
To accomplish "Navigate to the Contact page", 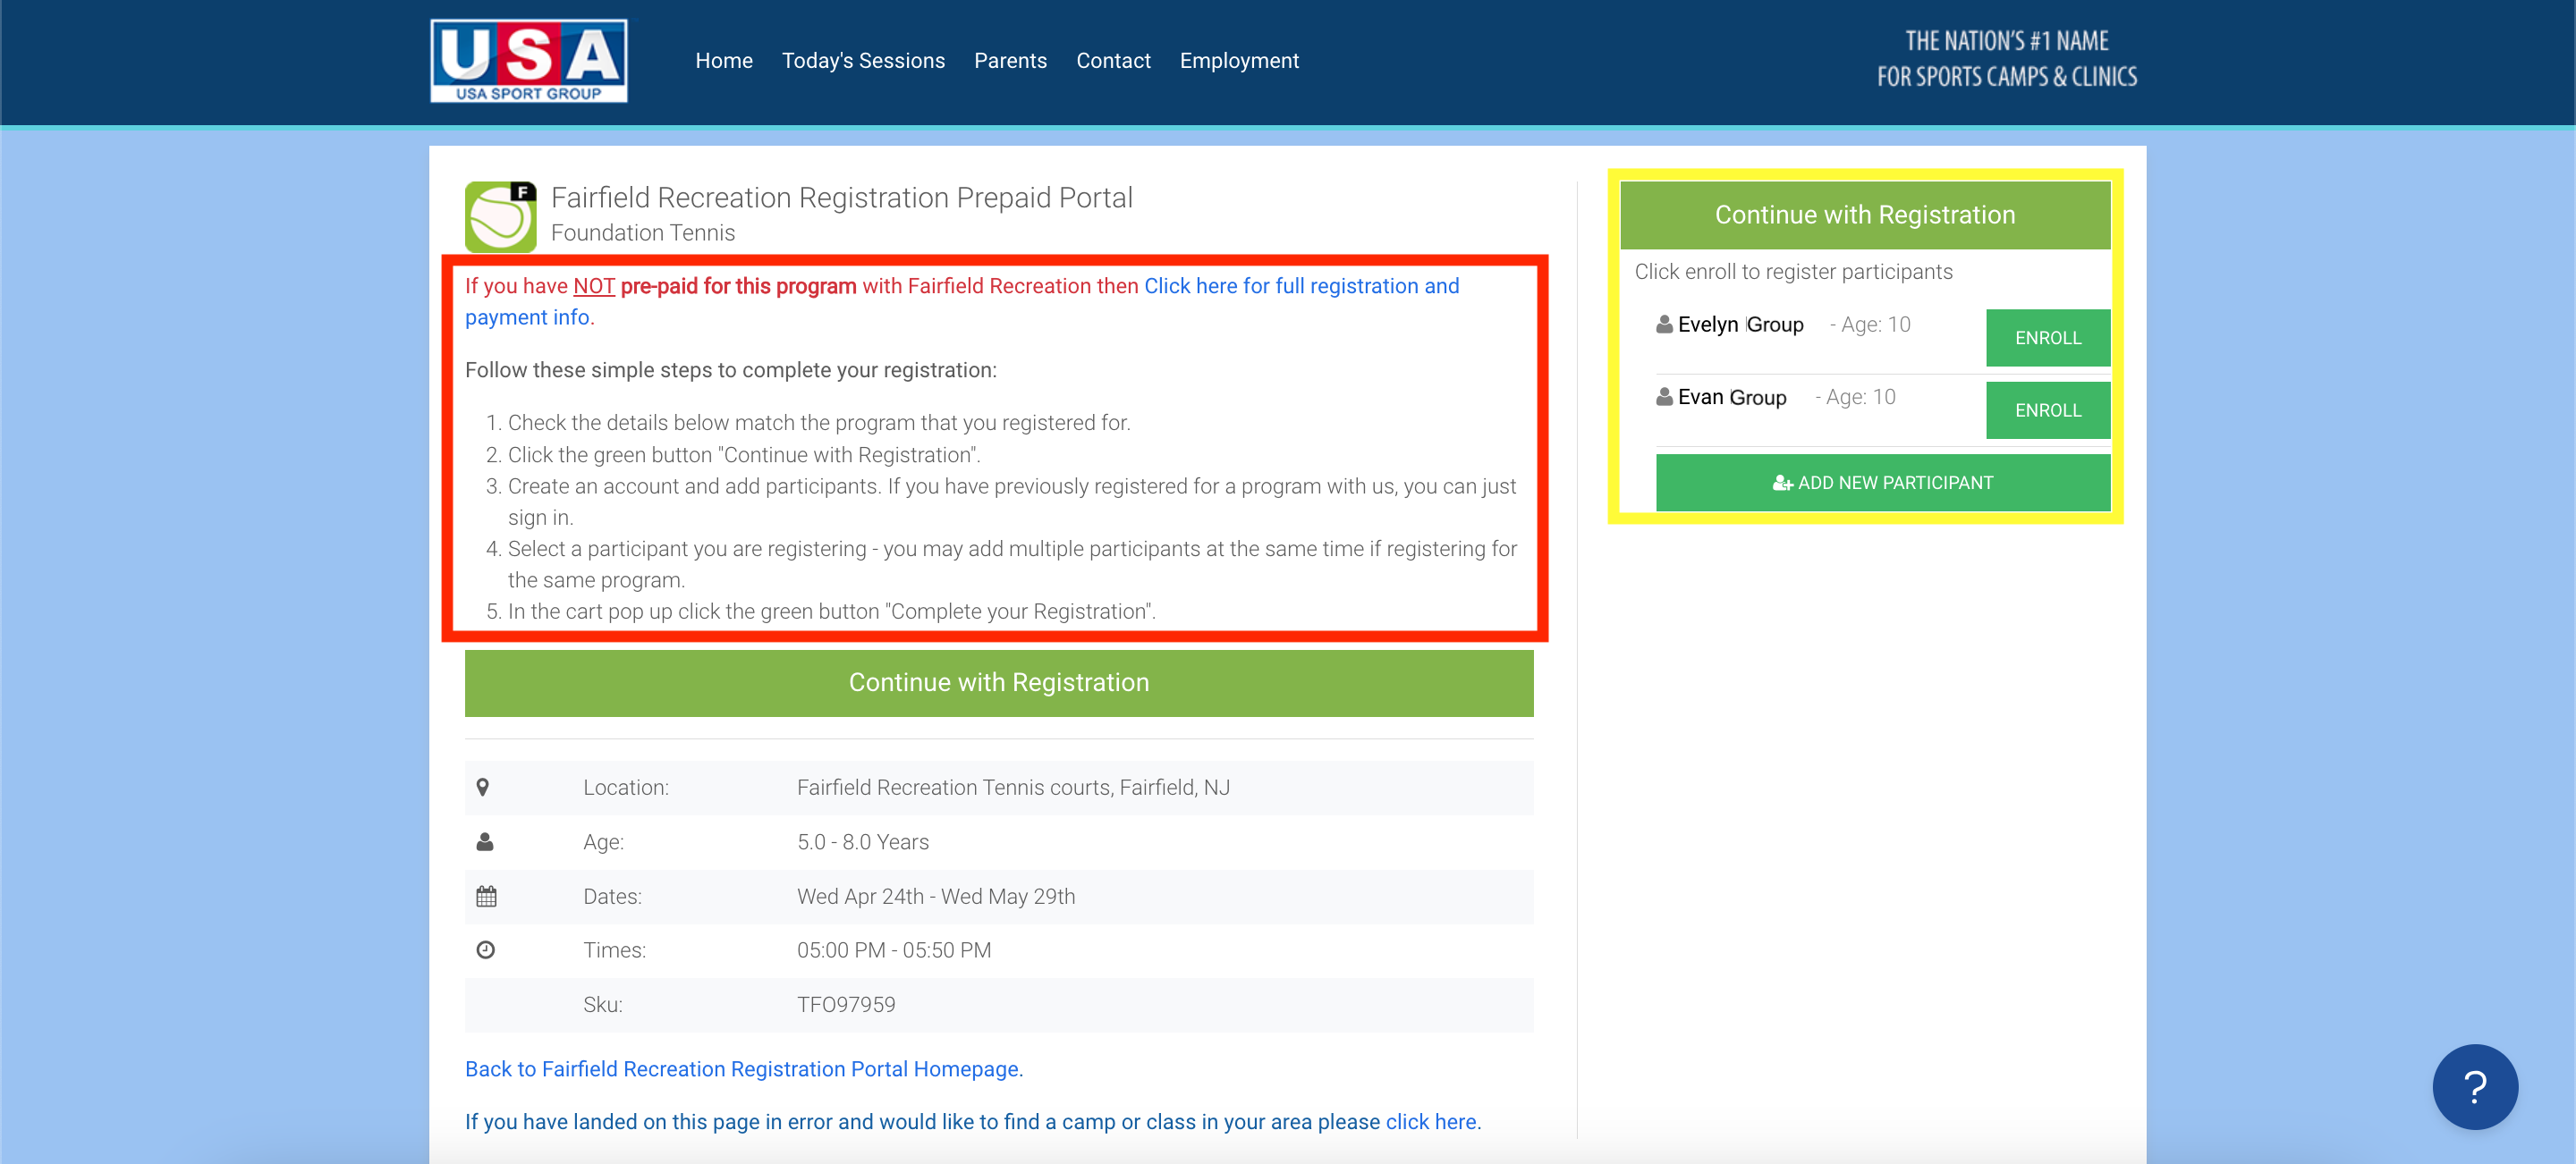I will click(x=1112, y=61).
